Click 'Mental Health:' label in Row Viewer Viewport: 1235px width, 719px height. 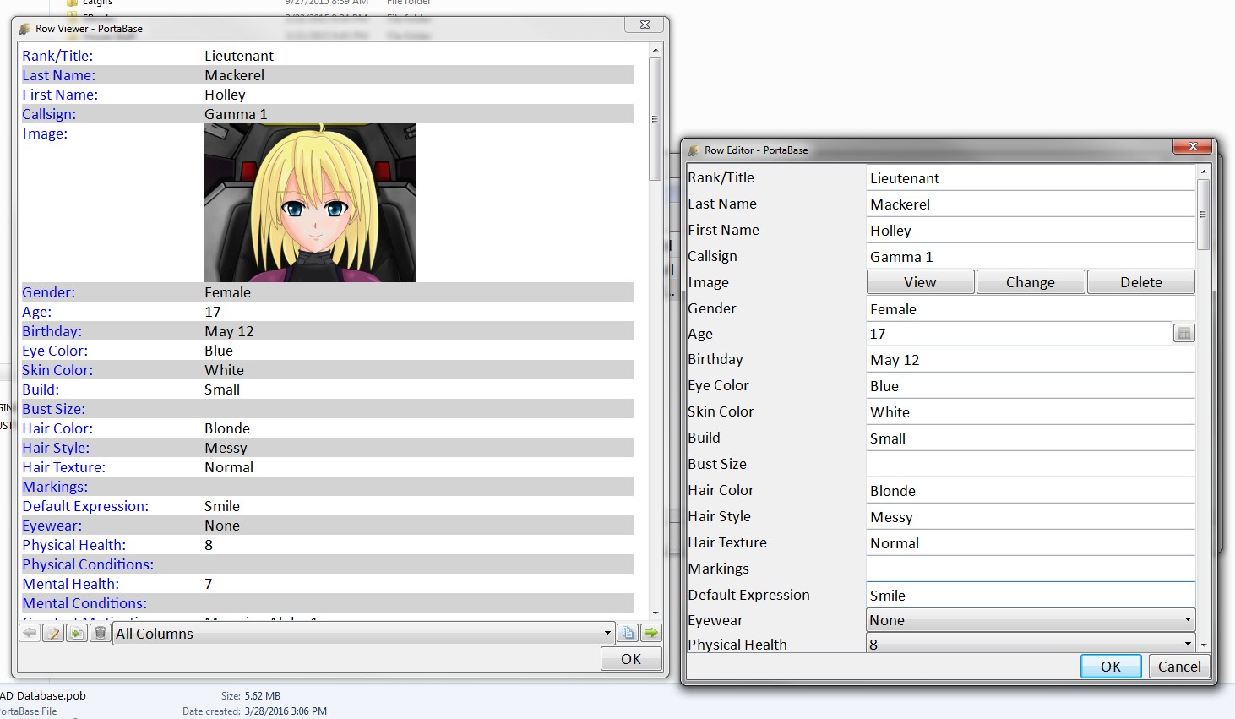(70, 584)
